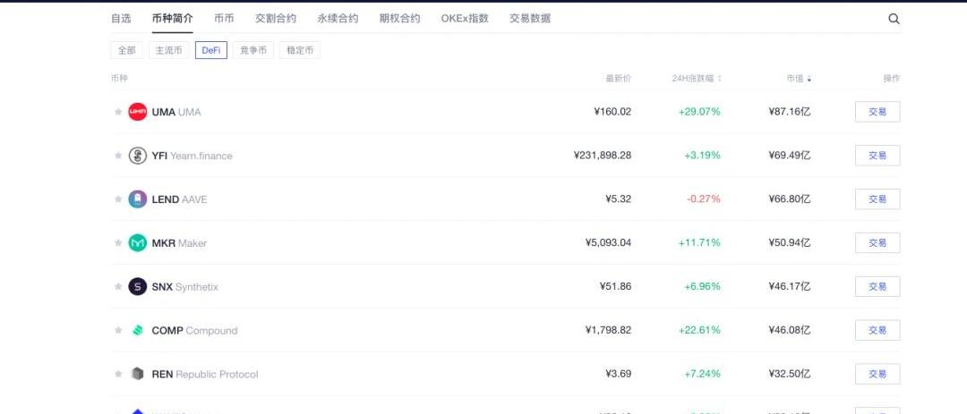Screen dimensions: 967x414
Task: Star COMP Compound as favorite
Action: coord(118,330)
